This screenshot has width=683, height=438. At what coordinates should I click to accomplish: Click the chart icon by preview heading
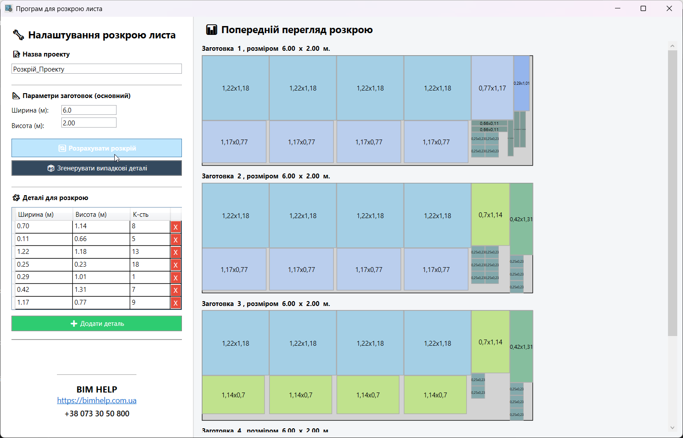[x=211, y=30]
